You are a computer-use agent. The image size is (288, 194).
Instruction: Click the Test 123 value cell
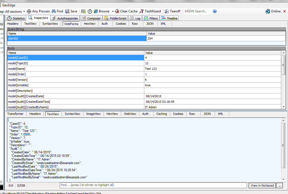click(x=213, y=69)
